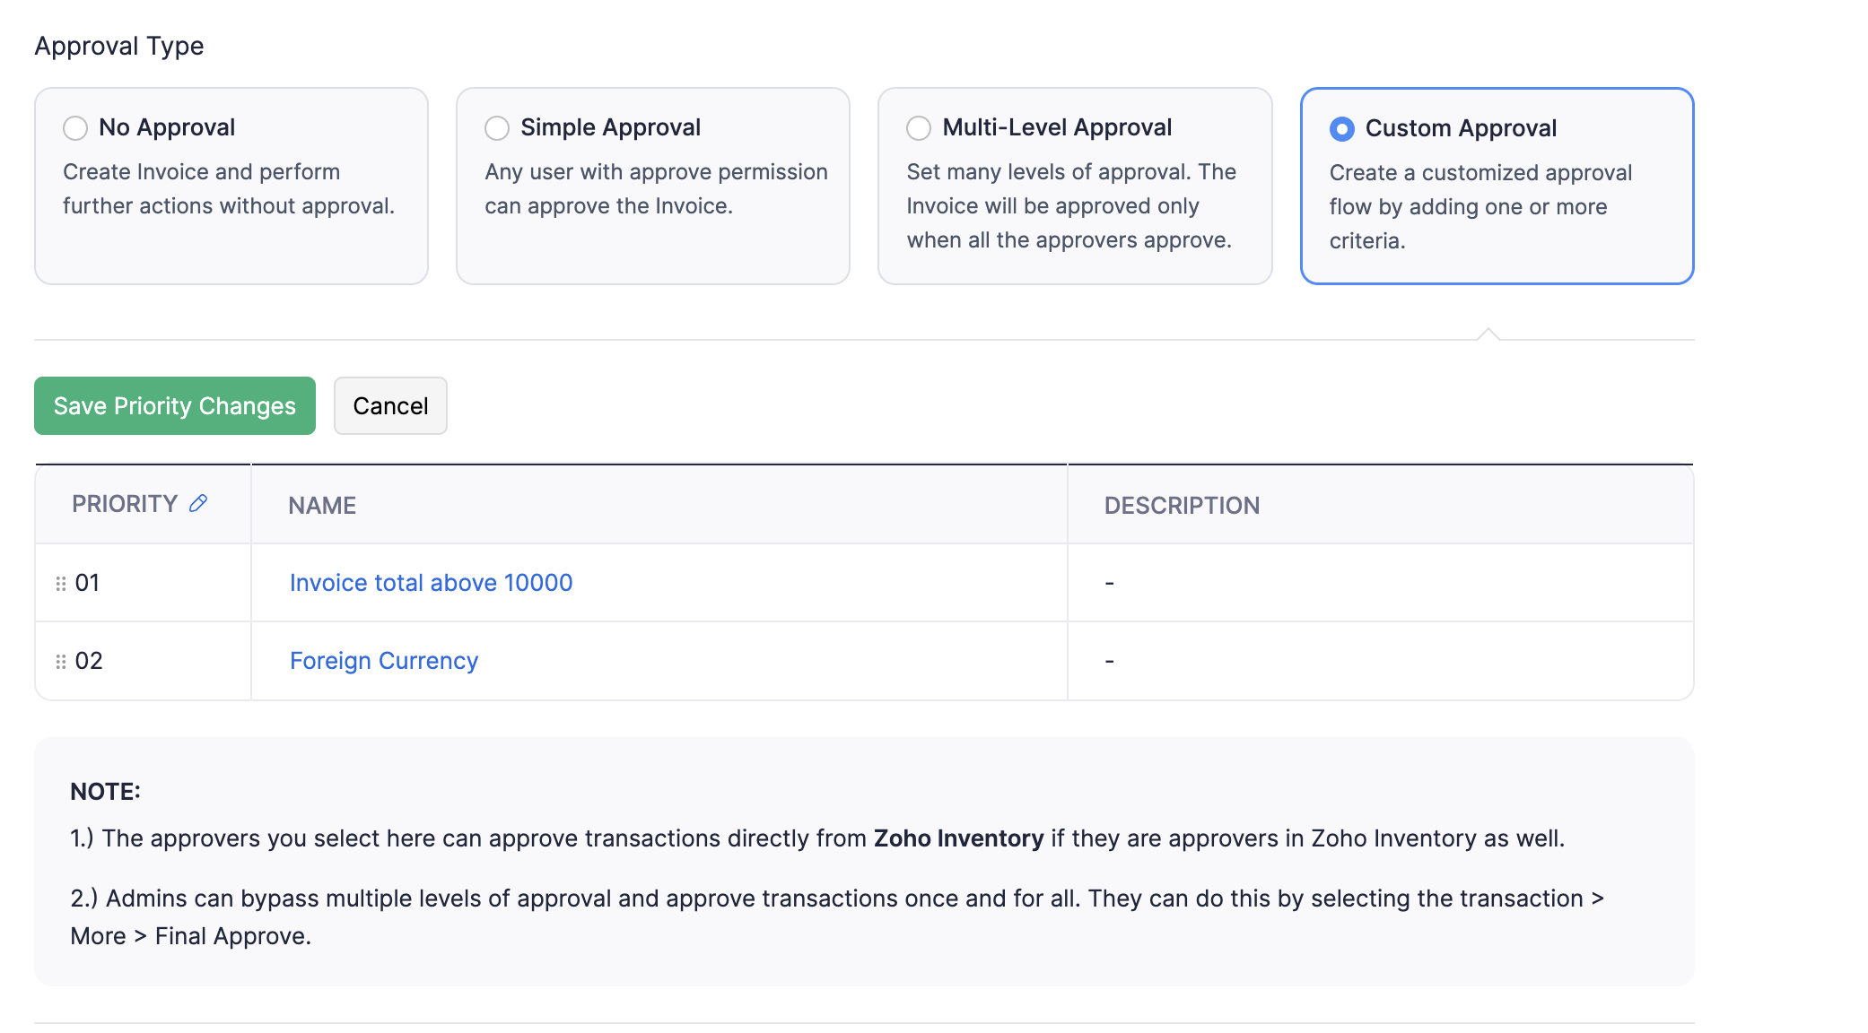Screen dimensions: 1868x1033
Task: Click the PRIORITY column header
Action: [124, 503]
